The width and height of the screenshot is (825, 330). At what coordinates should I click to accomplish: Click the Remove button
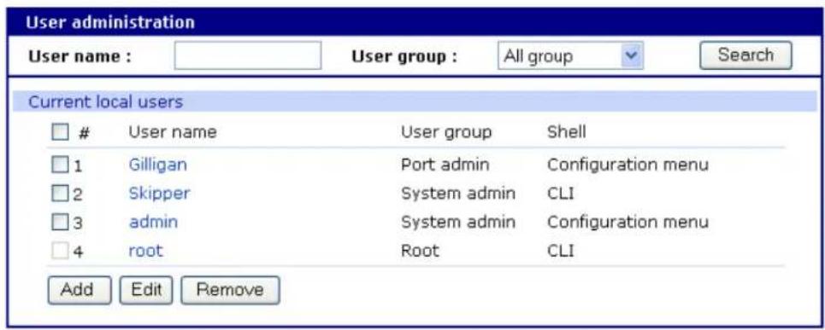230,290
